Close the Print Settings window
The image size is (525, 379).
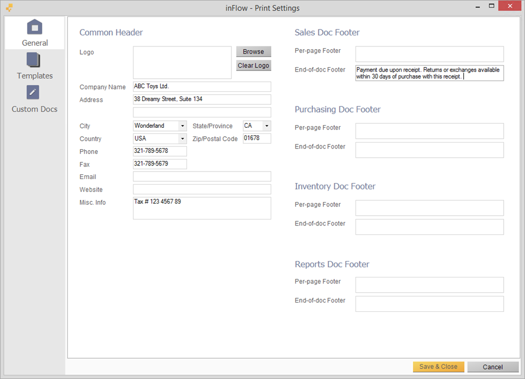[x=510, y=5]
